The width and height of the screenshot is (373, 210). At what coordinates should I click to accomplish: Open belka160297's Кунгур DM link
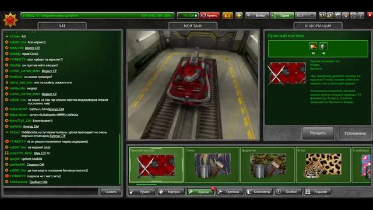click(x=57, y=109)
